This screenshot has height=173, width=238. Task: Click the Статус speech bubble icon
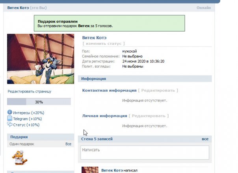[x=10, y=125]
